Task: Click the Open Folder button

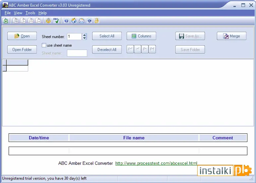Action: (22, 50)
